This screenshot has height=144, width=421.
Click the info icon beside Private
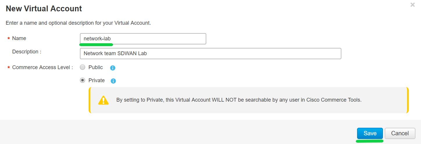113,81
